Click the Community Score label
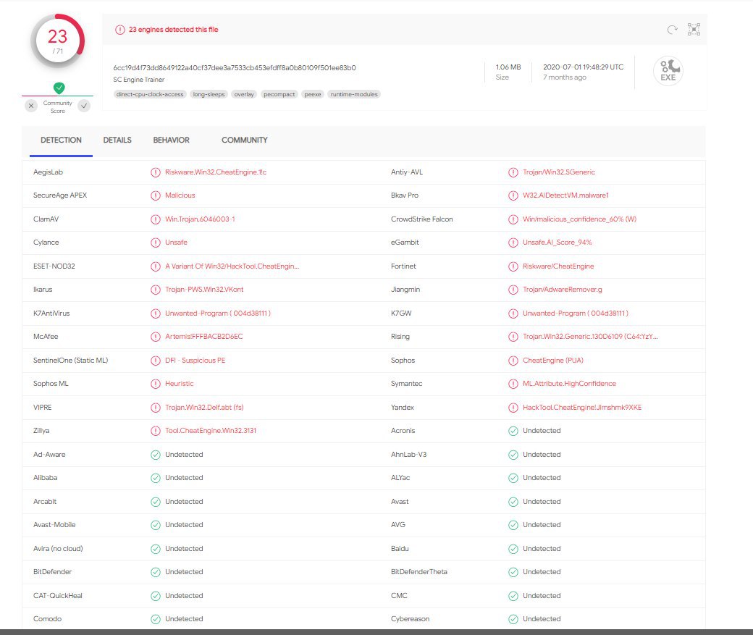The height and width of the screenshot is (635, 753). click(x=58, y=107)
